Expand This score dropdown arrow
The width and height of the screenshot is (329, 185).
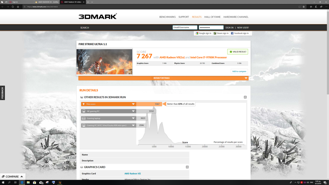coord(133,104)
